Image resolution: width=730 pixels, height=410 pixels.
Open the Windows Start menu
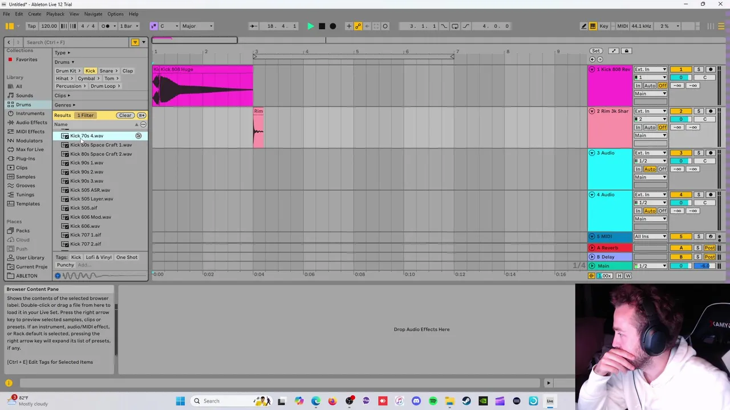click(180, 401)
